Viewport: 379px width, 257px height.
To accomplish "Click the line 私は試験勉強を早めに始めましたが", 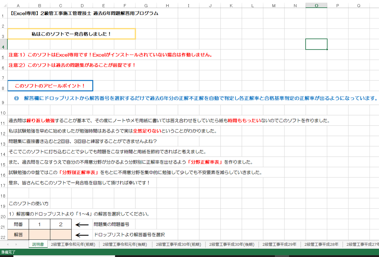I will 113,131.
